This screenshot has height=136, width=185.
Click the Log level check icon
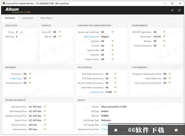[113, 41]
